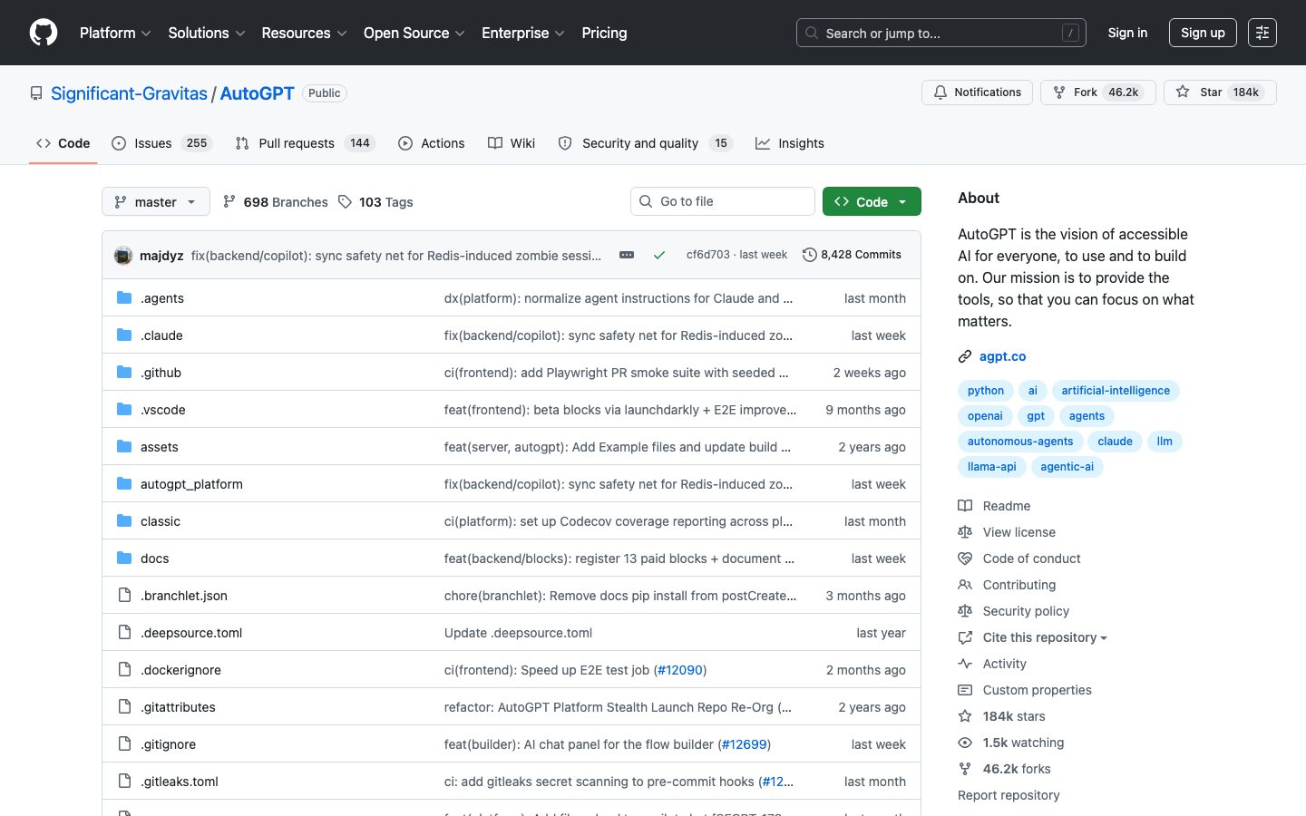Click the Notifications bell button
The width and height of the screenshot is (1306, 816).
[977, 92]
